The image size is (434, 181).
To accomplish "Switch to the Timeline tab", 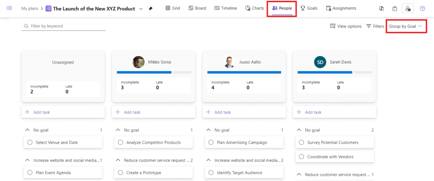I will pyautogui.click(x=225, y=8).
